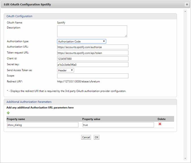Click the Redirect URI value text
The width and height of the screenshot is (191, 163).
point(78,82)
